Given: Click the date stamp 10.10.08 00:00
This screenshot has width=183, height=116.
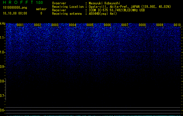Looking at the screenshot, I should (x=15, y=13).
